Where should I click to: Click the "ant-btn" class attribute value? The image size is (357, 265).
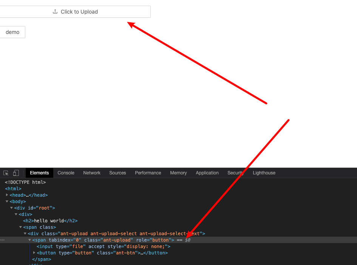125,253
